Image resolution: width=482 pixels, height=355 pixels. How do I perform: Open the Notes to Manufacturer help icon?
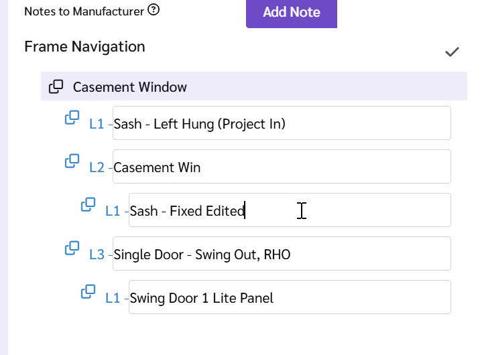click(x=154, y=10)
